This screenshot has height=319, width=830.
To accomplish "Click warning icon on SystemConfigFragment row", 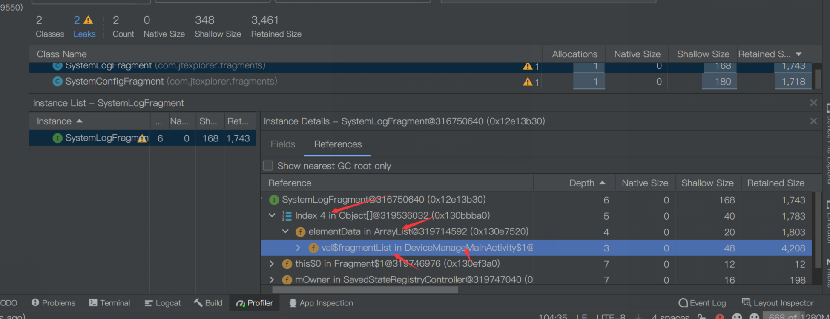I will point(528,82).
